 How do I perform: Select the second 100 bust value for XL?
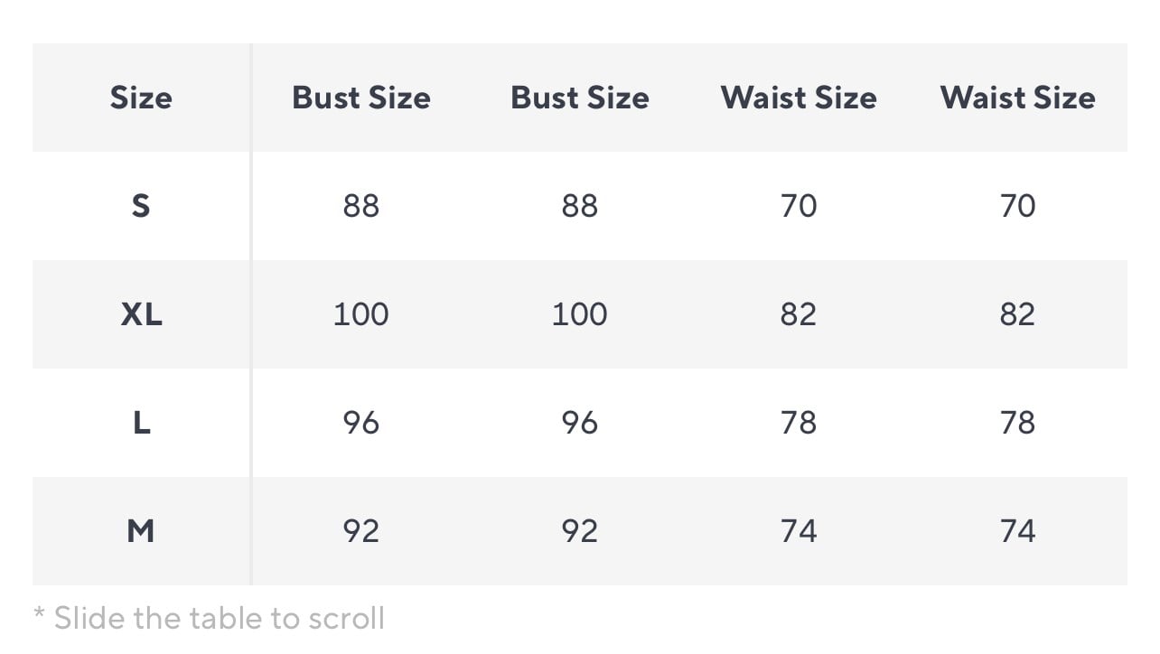pyautogui.click(x=579, y=314)
